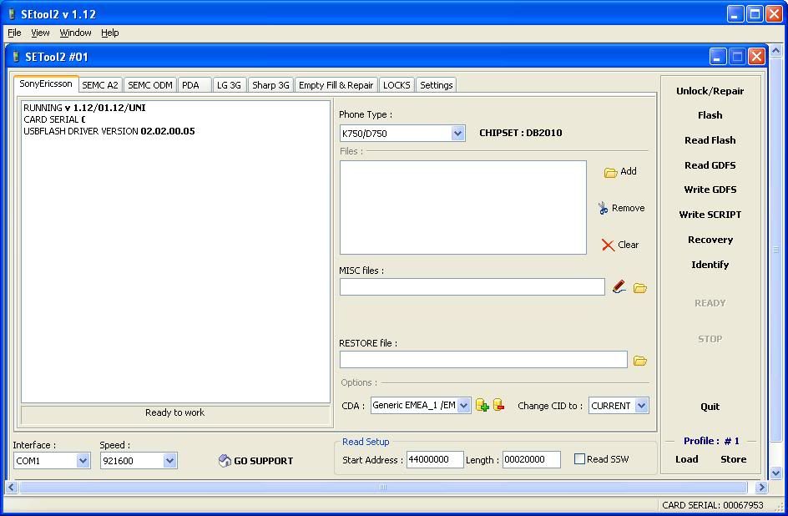Click the vertical scrollbar down arrow
This screenshot has height=516, width=788.
point(775,473)
